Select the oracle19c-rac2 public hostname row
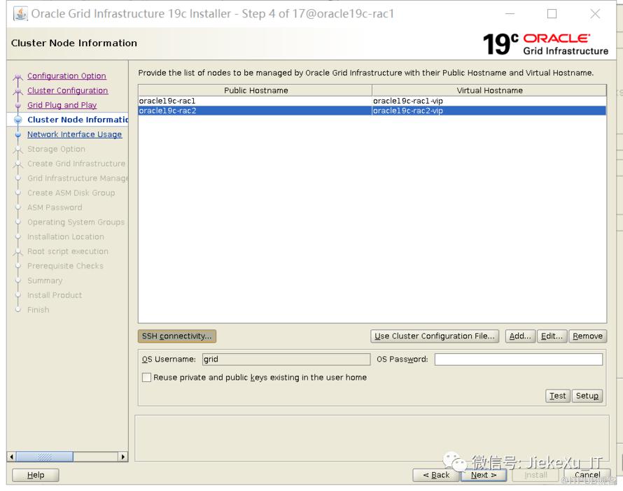The image size is (623, 491). pos(255,111)
